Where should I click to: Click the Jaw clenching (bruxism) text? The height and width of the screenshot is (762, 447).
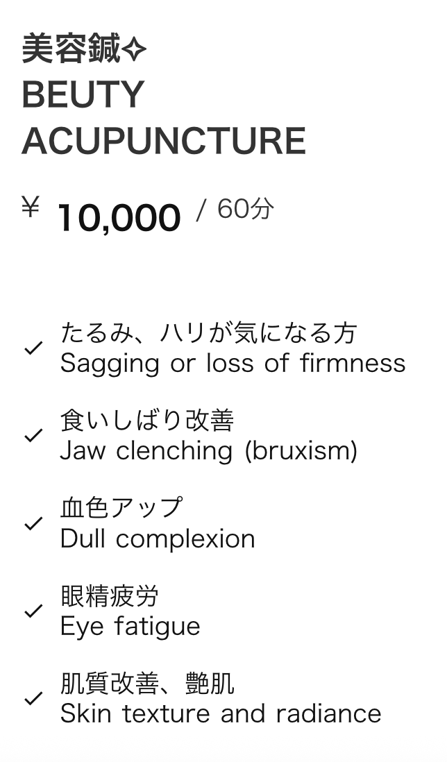[209, 452]
